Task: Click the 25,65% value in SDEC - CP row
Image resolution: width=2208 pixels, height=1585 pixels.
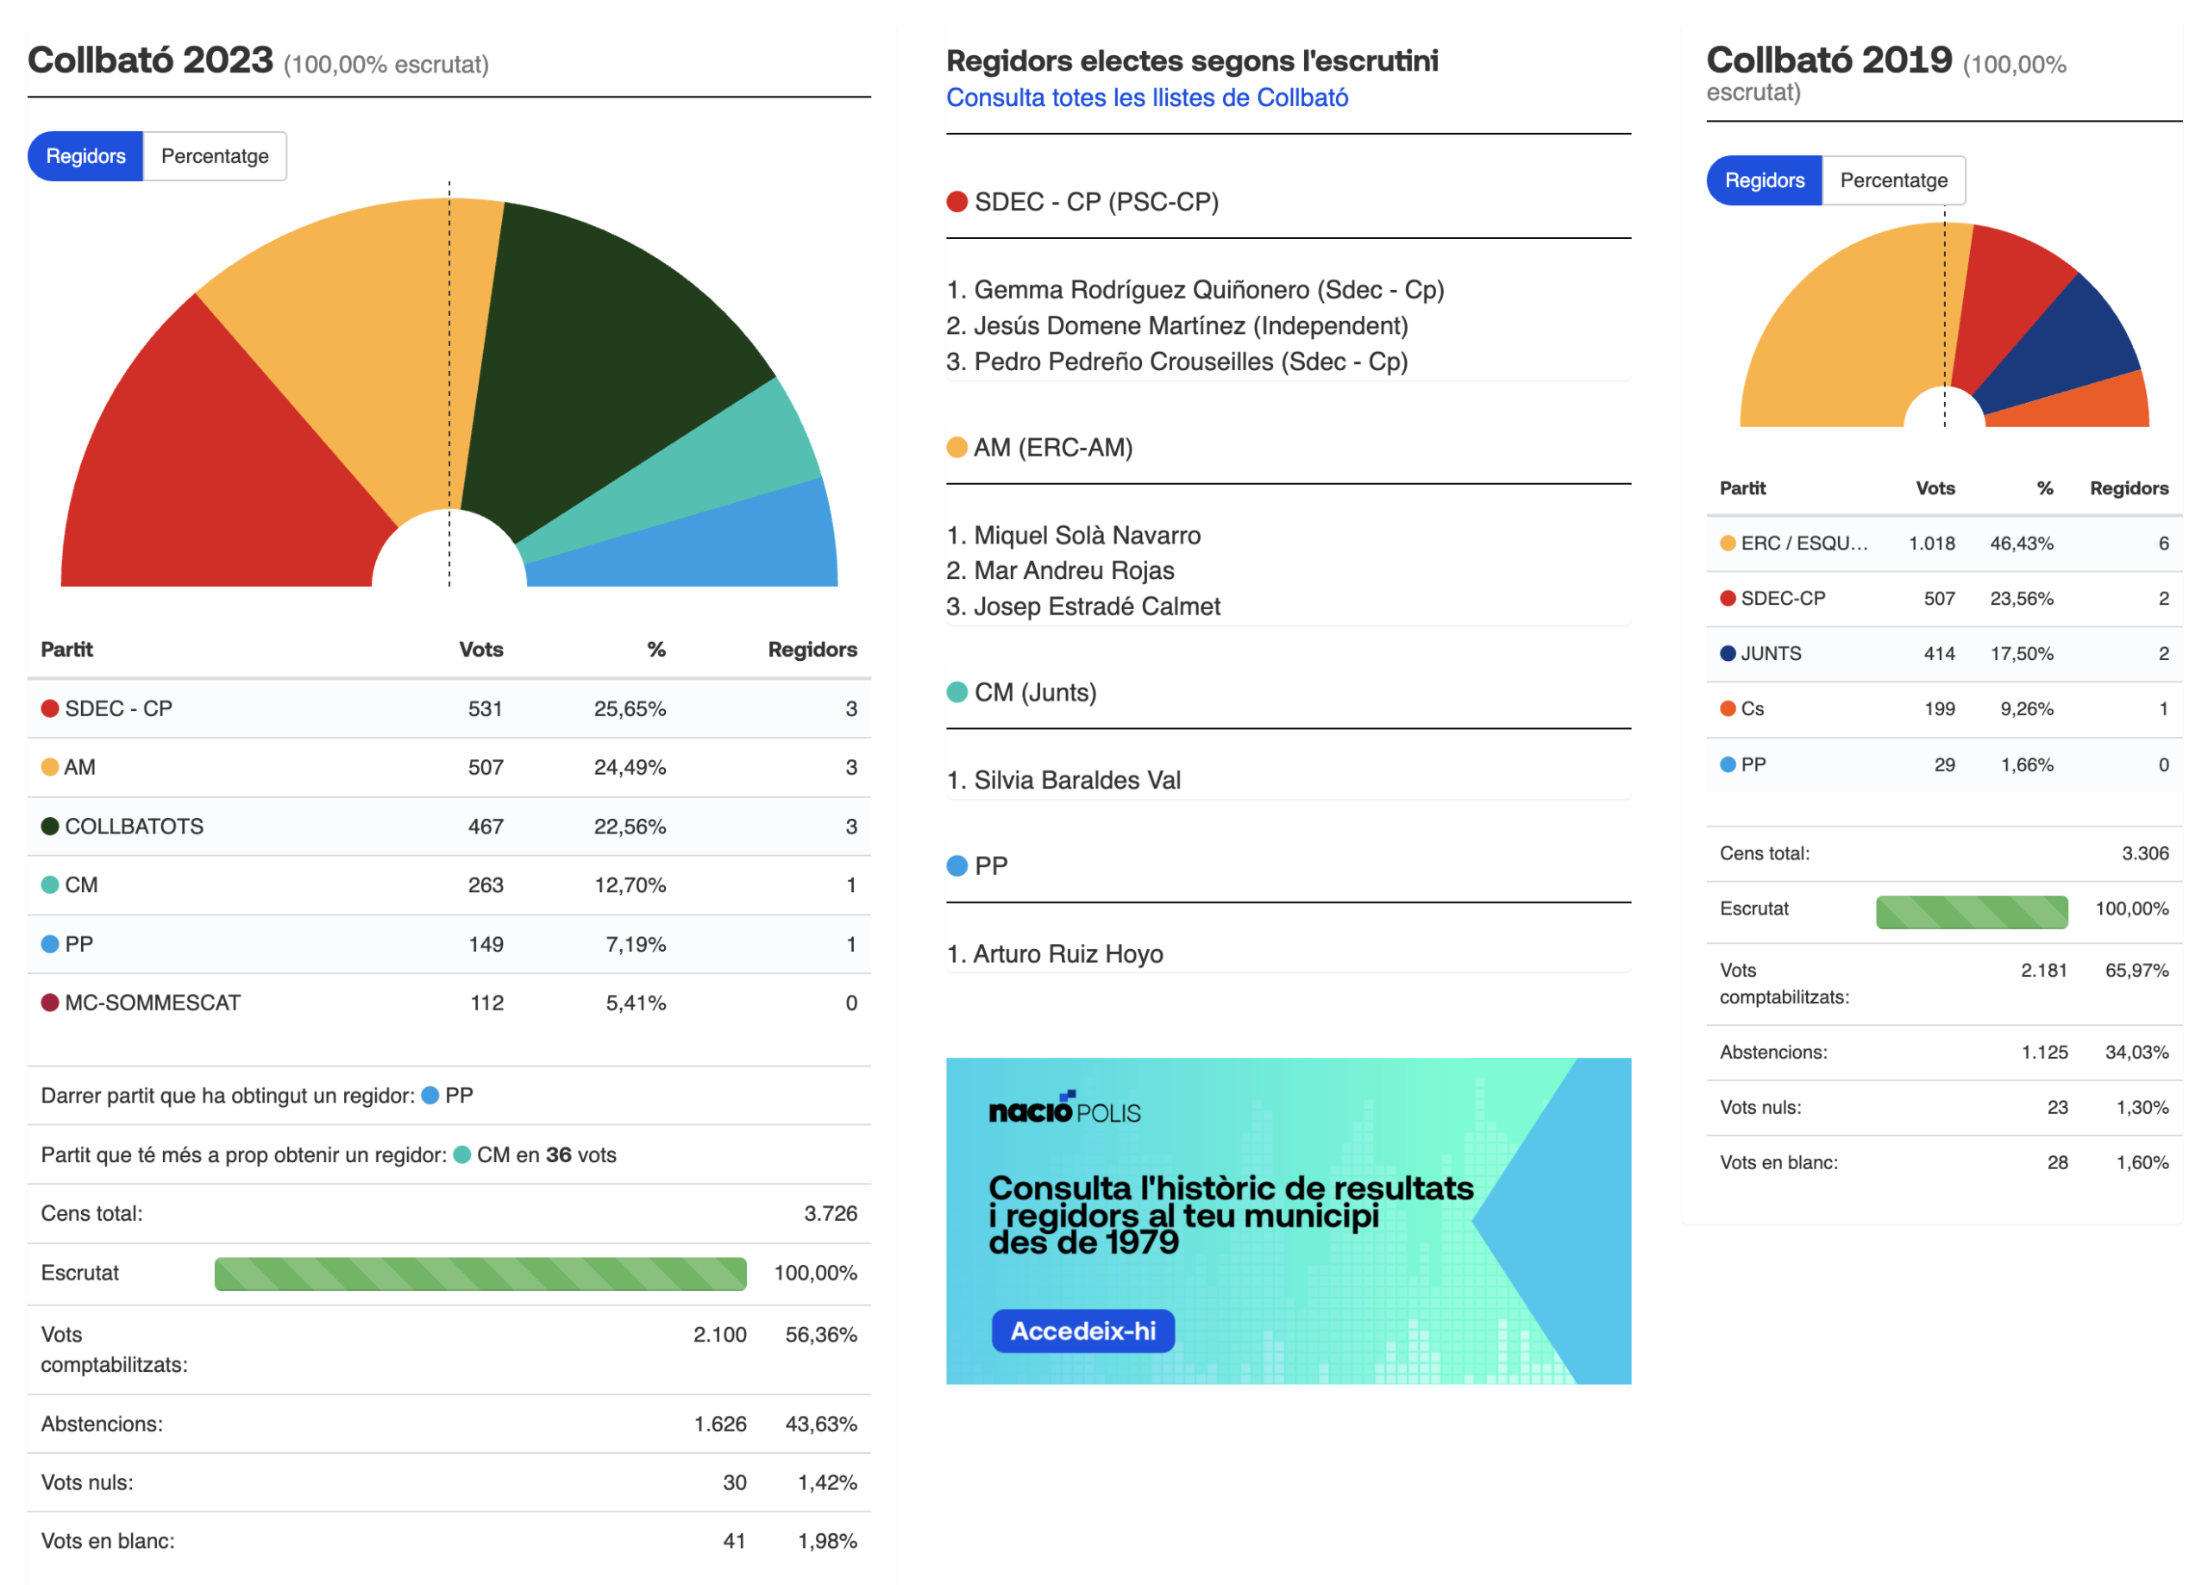Action: [x=630, y=708]
